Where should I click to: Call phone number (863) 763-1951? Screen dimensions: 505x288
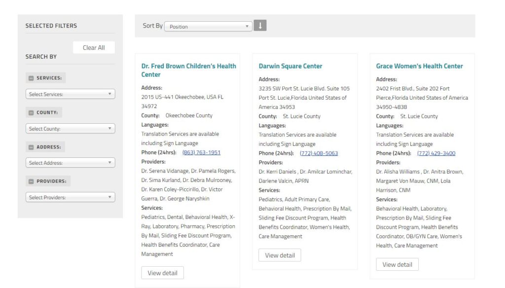(x=201, y=152)
